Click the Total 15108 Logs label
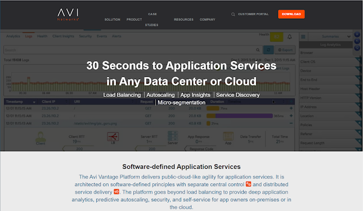Image resolution: width=363 pixels, height=211 pixels. pyautogui.click(x=16, y=60)
